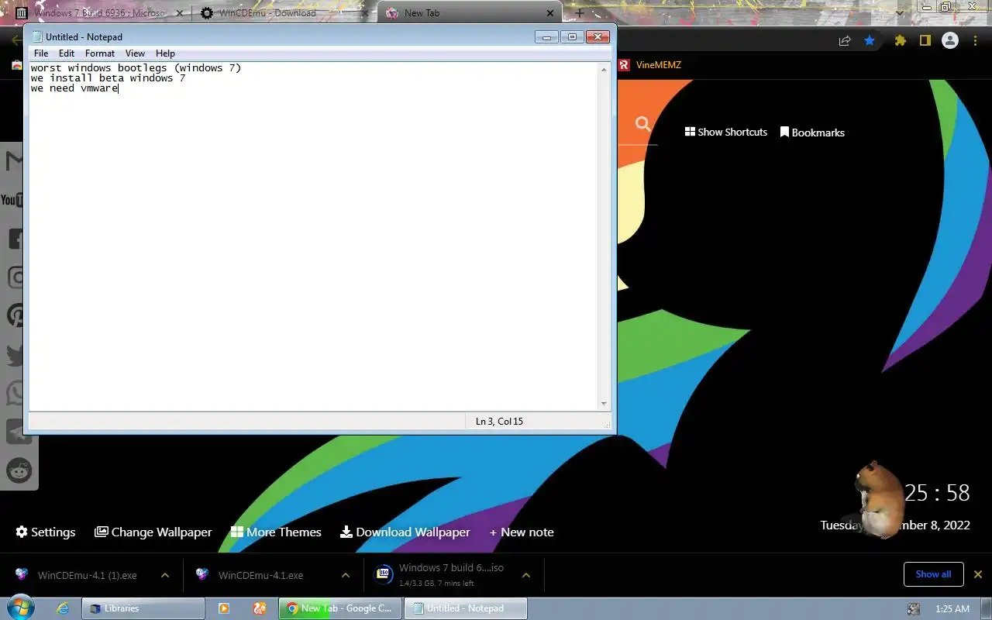The width and height of the screenshot is (992, 620).
Task: Click Notepad scrollbar down arrow
Action: (604, 404)
